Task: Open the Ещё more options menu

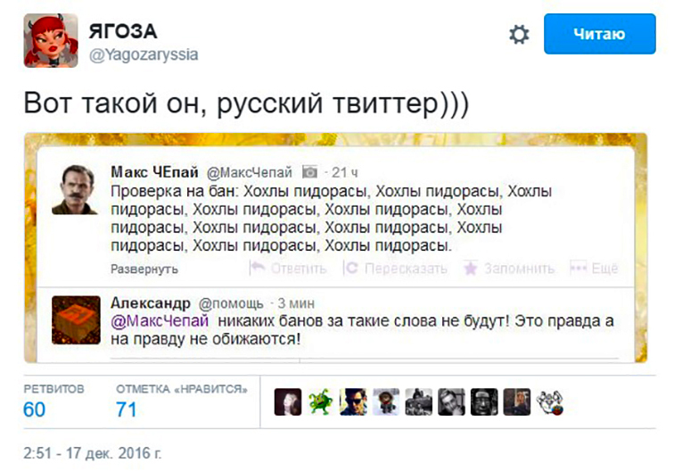Action: click(x=594, y=268)
